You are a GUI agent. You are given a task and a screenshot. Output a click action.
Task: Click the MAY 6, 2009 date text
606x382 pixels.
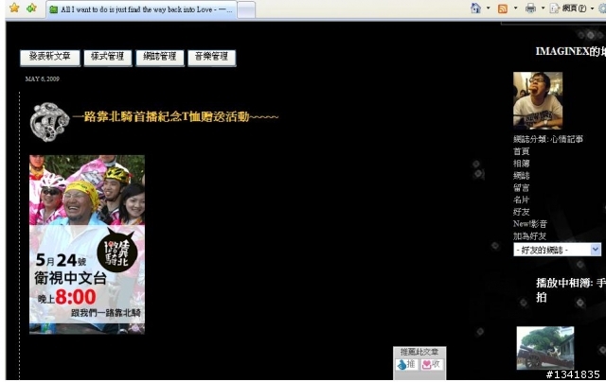point(42,79)
